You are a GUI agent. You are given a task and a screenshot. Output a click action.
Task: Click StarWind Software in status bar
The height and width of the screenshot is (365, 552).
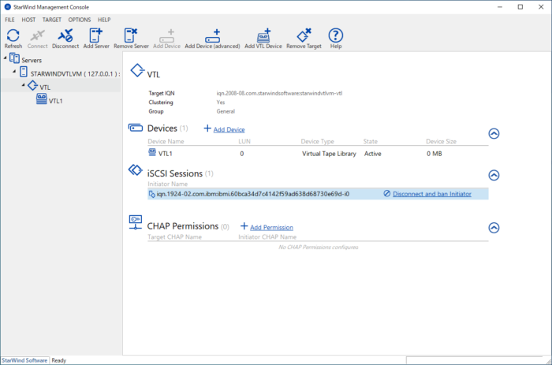(24, 360)
